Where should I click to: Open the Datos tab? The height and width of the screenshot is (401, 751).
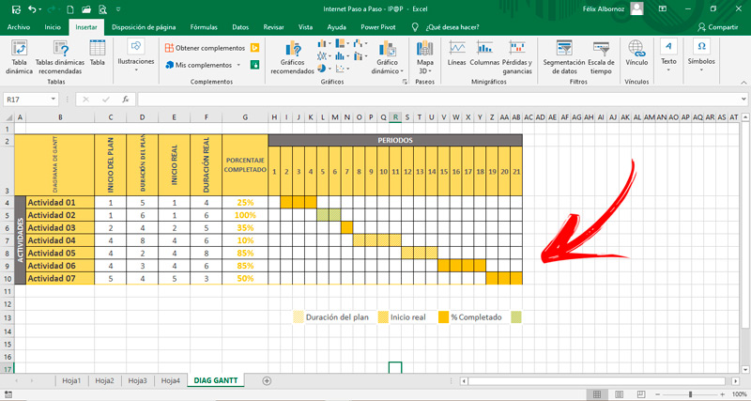240,27
